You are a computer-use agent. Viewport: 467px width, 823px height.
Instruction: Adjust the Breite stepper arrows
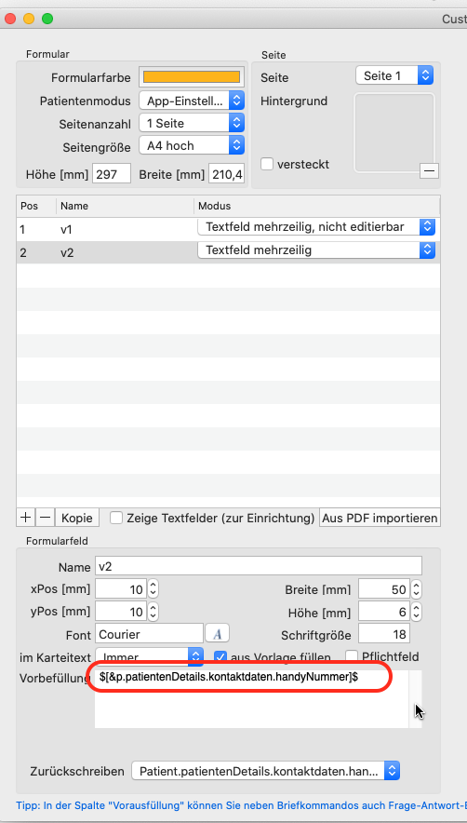pos(416,589)
